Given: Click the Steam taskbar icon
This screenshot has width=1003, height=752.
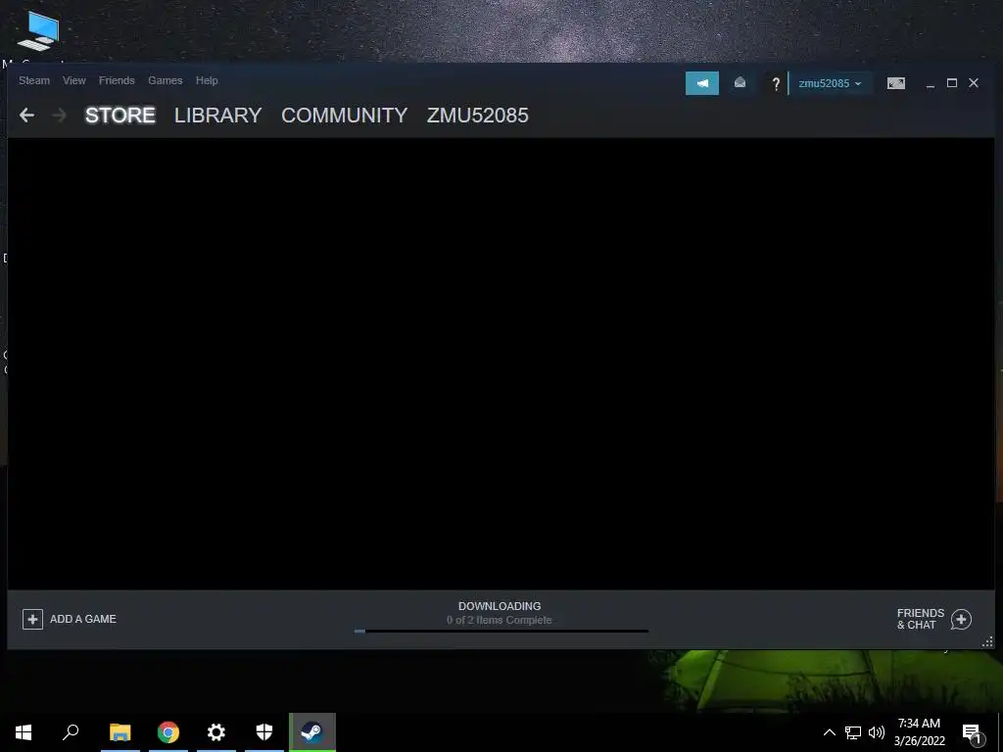Looking at the screenshot, I should click(312, 732).
